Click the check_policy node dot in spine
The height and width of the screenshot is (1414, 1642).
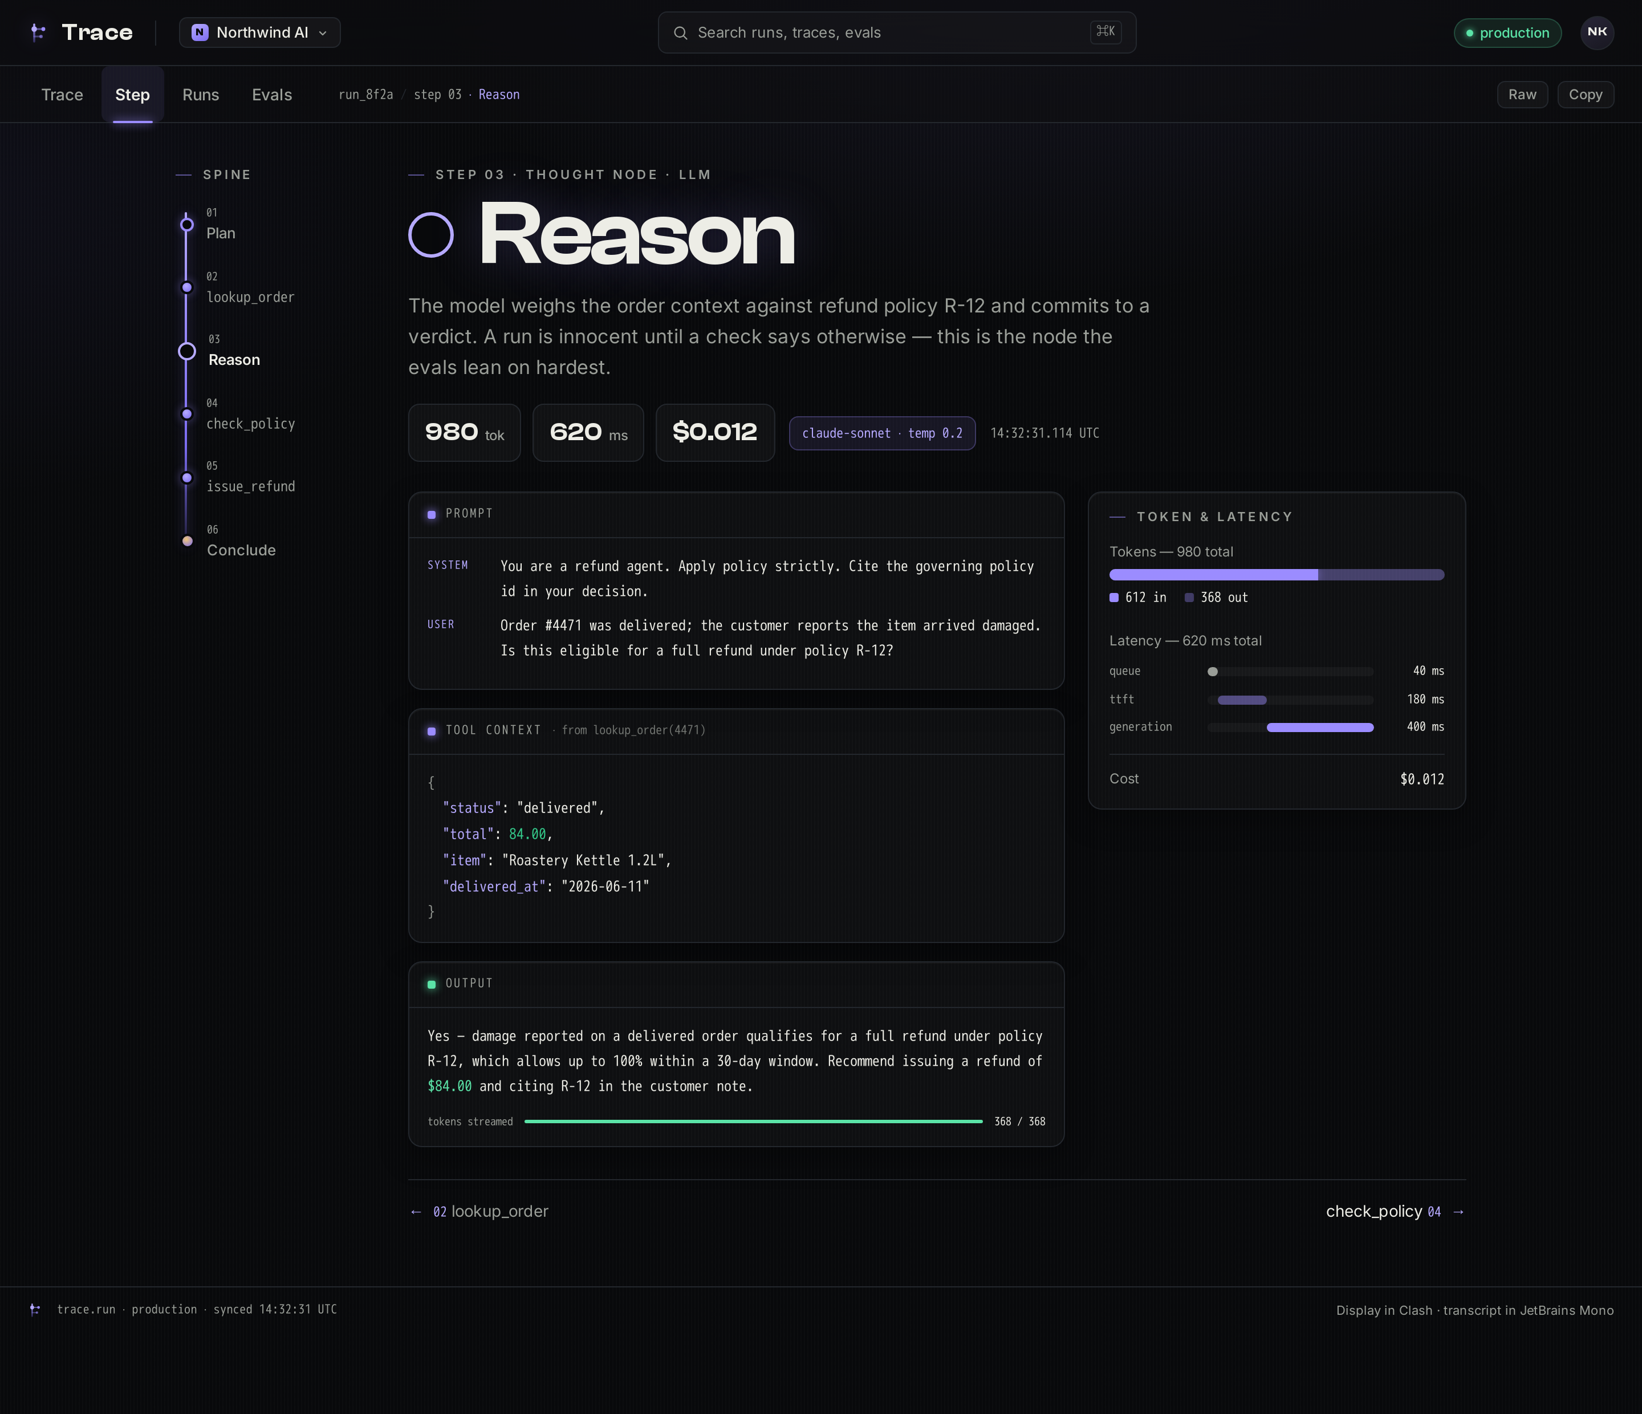187,414
